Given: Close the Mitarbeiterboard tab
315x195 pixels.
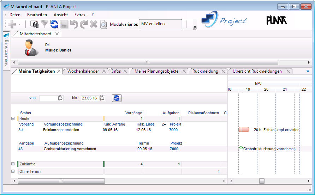Looking at the screenshot, I should point(57,34).
